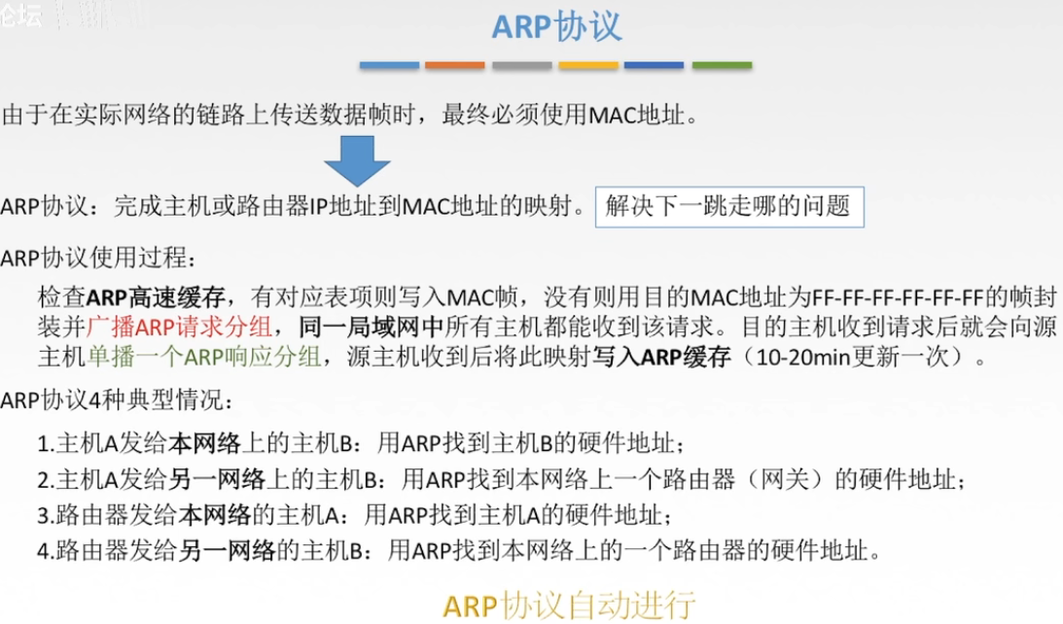1063x624 pixels.
Task: Click the MAC address text "FF-FF-FF-FF-FF-FF"
Action: coord(898,296)
